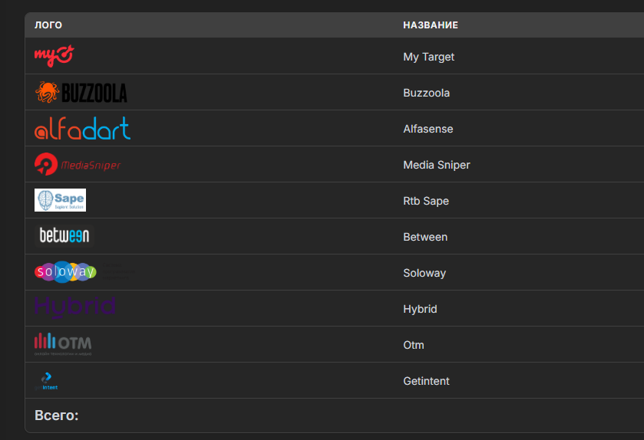Viewport: 644px width, 440px height.
Task: Click the Buzzoola octopus logo
Action: pyautogui.click(x=81, y=92)
